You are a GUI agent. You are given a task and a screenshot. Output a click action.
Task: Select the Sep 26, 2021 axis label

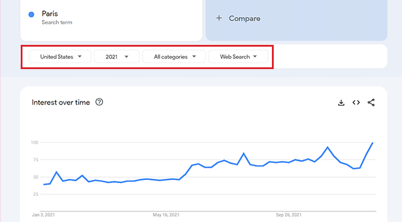(288, 215)
